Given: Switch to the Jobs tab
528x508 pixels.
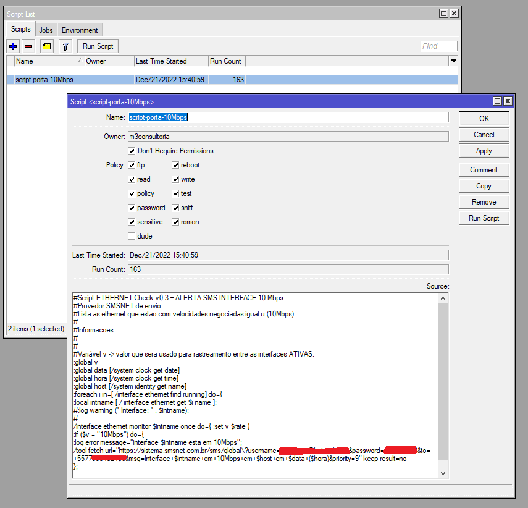Looking at the screenshot, I should coord(46,30).
